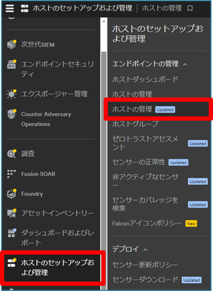Screen dimensions: 213x291
Task: Click the Foundry flask icon
Action: pos(12,194)
